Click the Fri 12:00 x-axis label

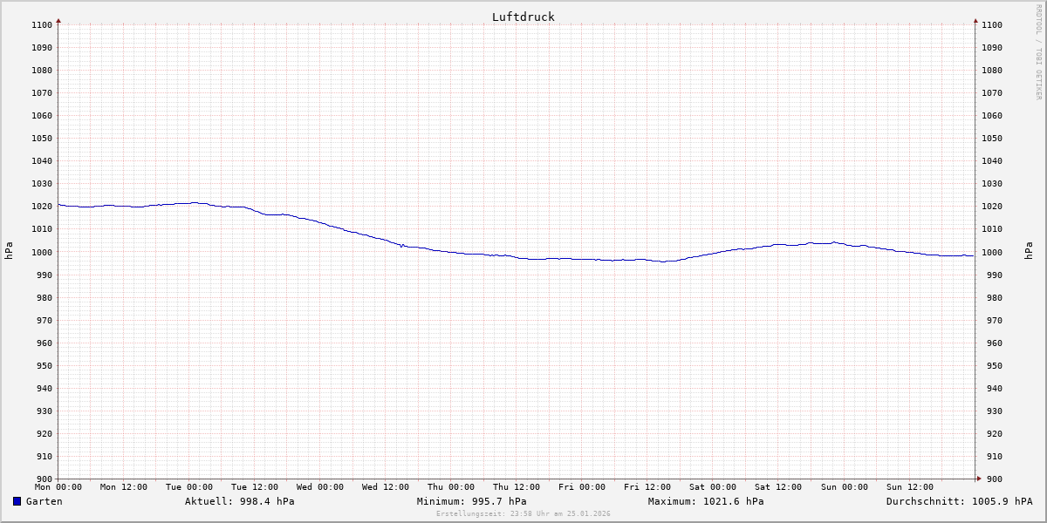coord(647,487)
